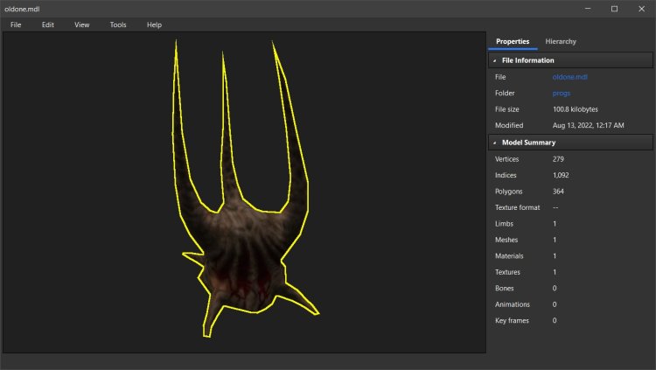This screenshot has height=370, width=656.
Task: Minimize the model viewer window
Action: [x=590, y=9]
